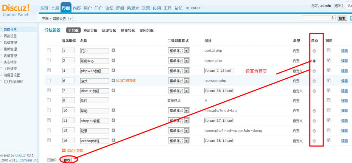Click 编辑 link for 门户 row

point(344,51)
